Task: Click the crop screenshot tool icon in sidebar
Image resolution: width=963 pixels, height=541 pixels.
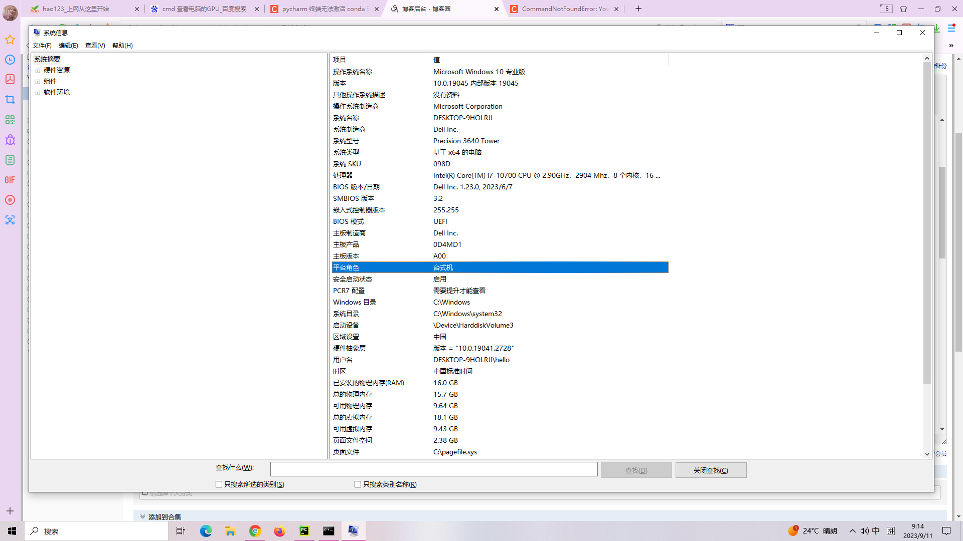Action: pyautogui.click(x=10, y=100)
